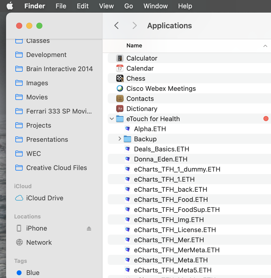
Task: Select eCharts_TFH_Mer.ETH file name
Action: [x=169, y=240]
